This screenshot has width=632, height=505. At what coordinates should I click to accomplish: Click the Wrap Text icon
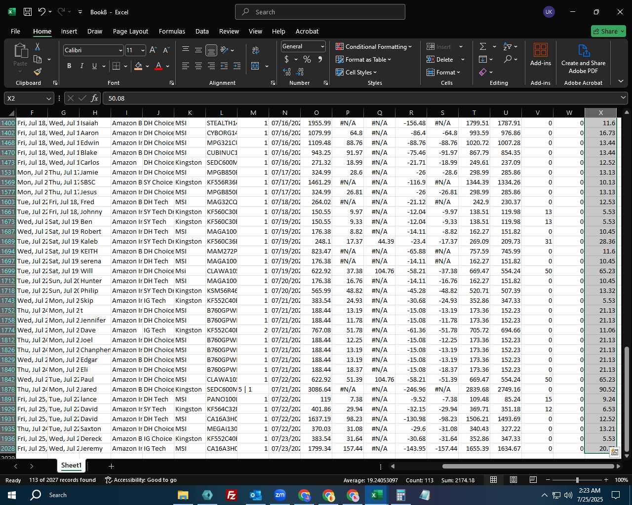[x=256, y=50]
